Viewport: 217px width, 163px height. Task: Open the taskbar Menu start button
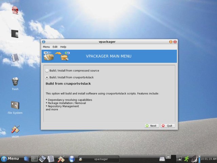[10, 159]
